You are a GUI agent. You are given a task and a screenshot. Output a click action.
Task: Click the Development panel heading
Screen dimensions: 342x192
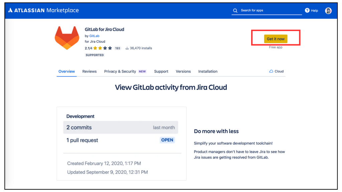pos(80,116)
